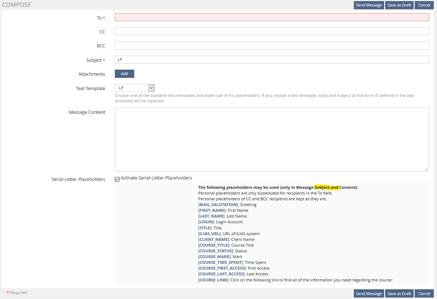Viewport: 437px width, 299px height.
Task: Open the Text Template dropdown
Action: [x=135, y=88]
